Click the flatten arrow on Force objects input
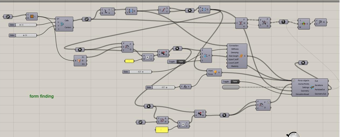The width and height of the screenshot is (340, 137). click(x=294, y=81)
